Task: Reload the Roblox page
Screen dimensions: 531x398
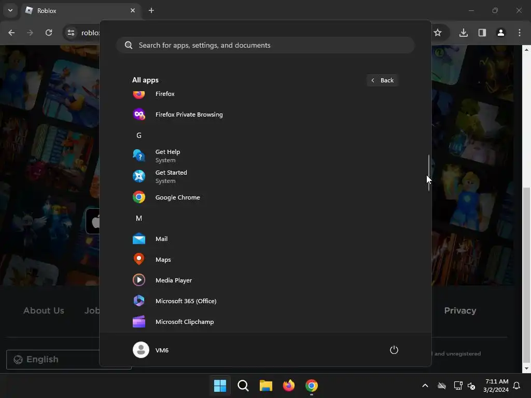Action: pos(49,33)
